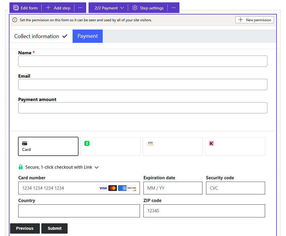Click the checkmark beside Collect information
The width and height of the screenshot is (286, 236).
pos(65,36)
